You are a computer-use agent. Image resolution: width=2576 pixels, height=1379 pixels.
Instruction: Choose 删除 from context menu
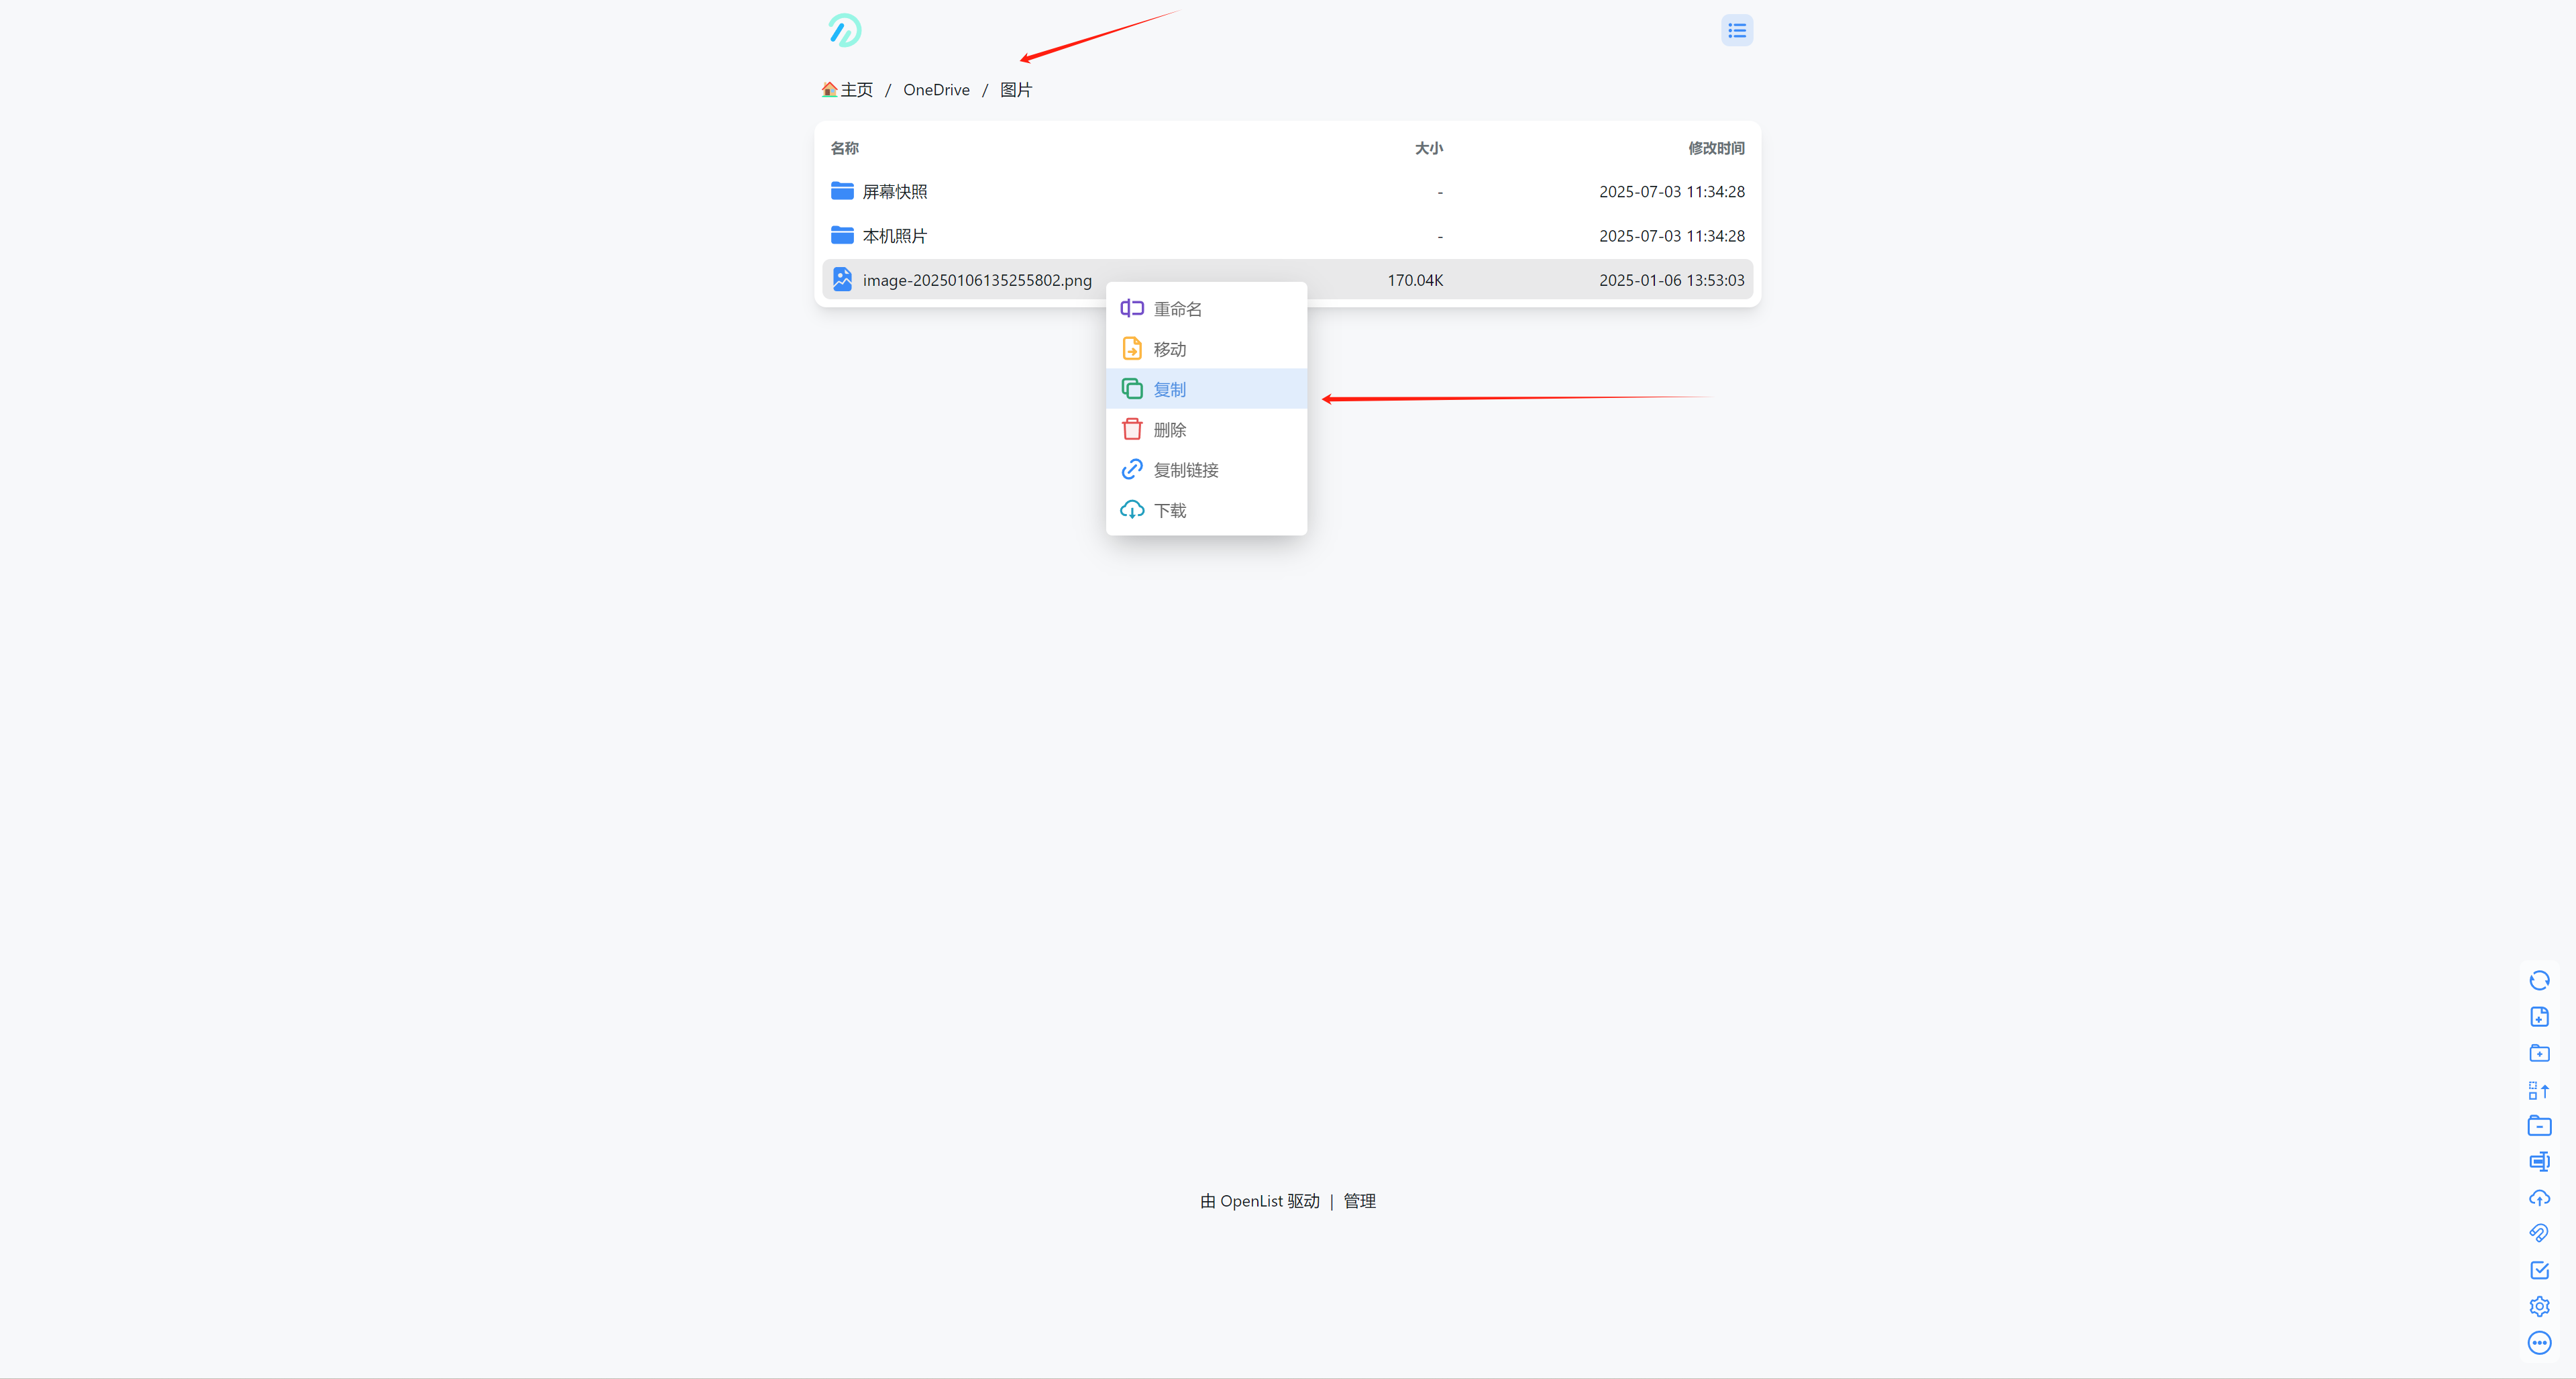point(1206,430)
